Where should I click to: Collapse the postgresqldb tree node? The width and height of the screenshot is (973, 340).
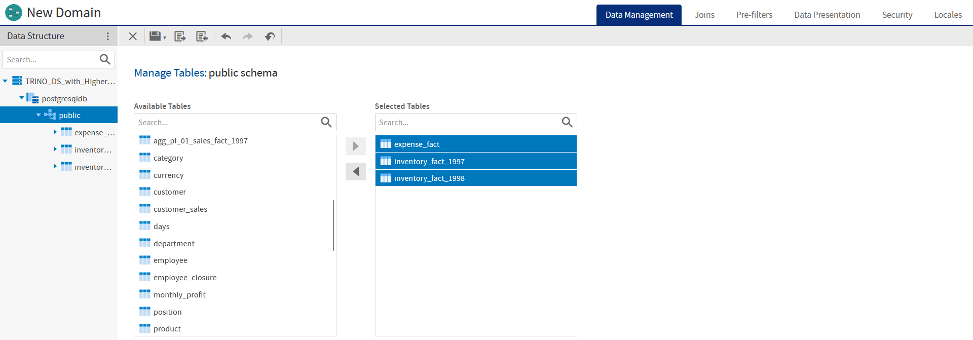click(22, 98)
